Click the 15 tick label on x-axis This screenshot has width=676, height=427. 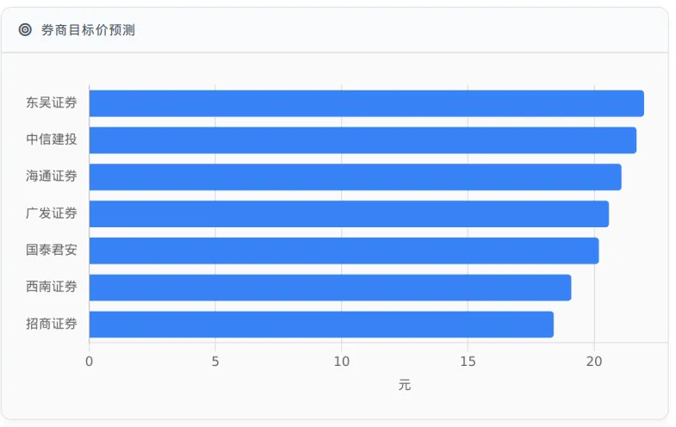pyautogui.click(x=468, y=362)
